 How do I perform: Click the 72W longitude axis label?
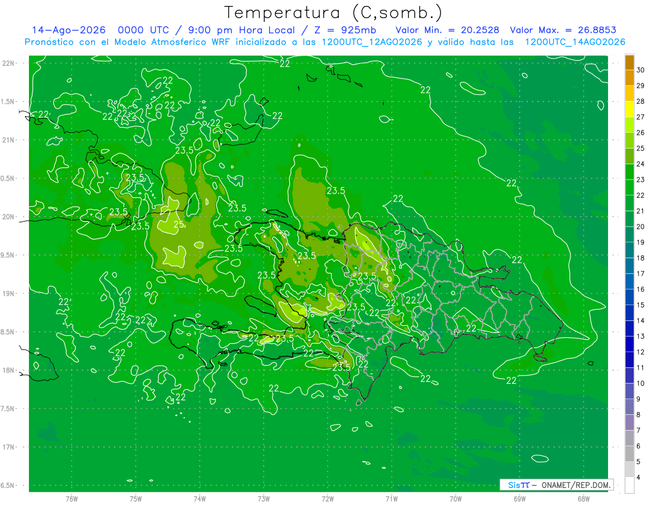pyautogui.click(x=328, y=499)
